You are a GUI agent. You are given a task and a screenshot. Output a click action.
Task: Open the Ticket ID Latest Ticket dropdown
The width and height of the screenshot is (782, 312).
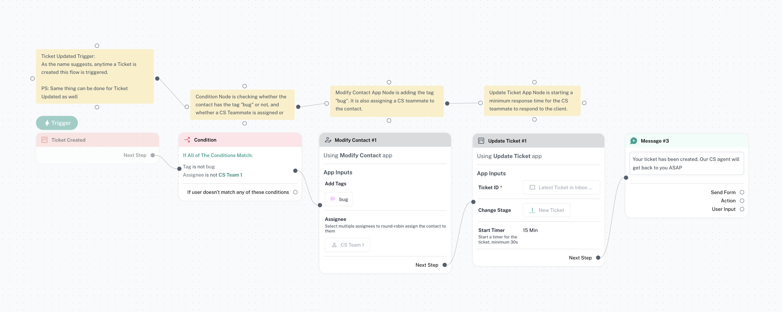click(x=561, y=188)
